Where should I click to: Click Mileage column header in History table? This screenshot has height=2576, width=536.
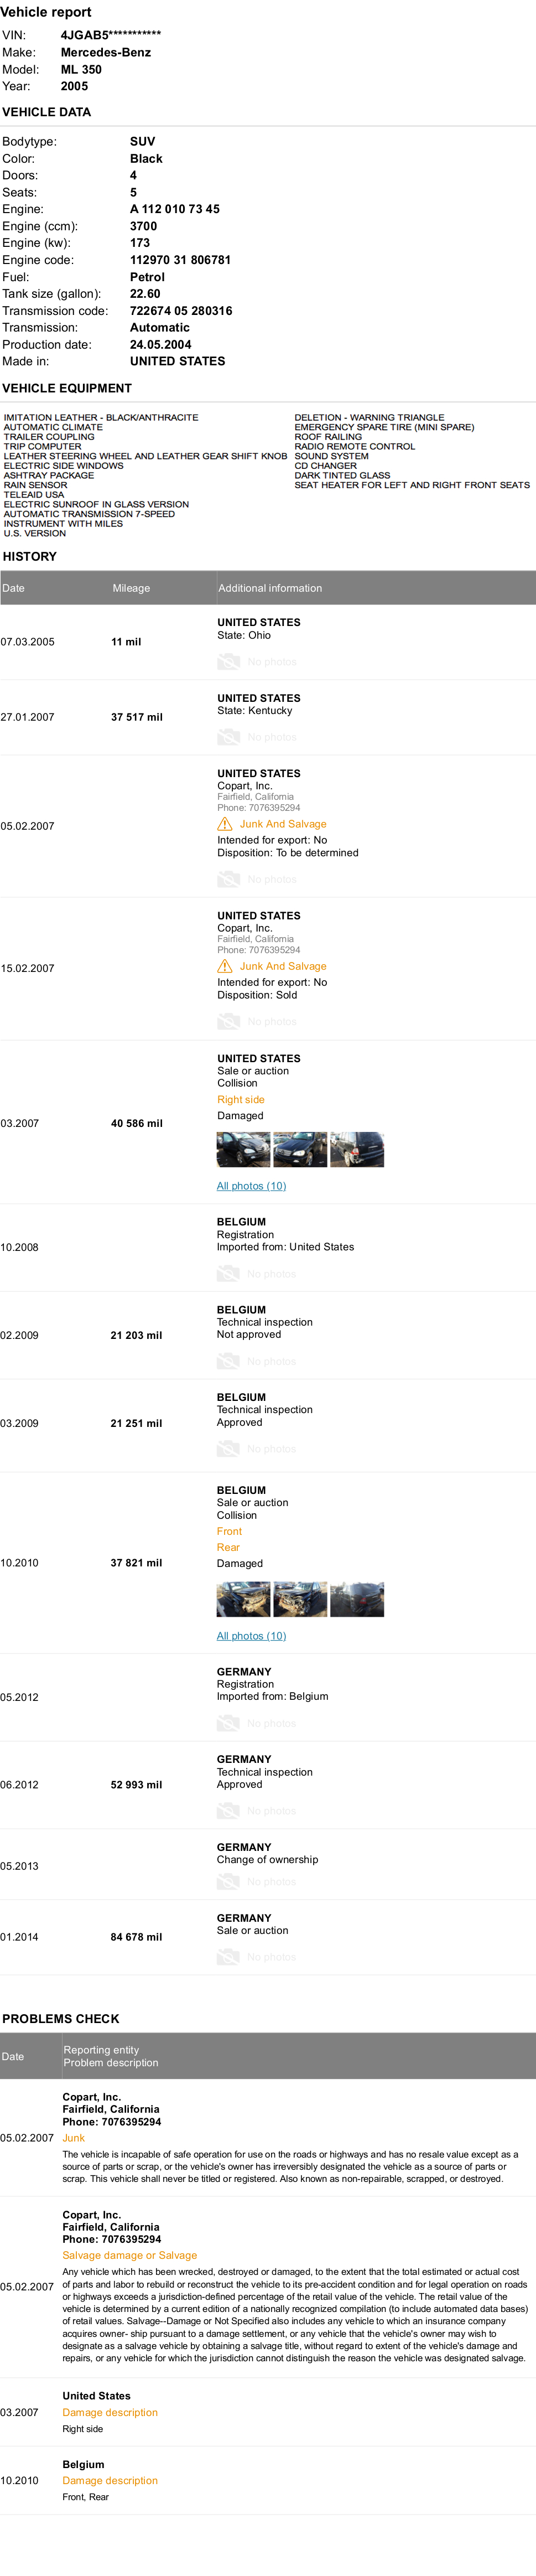[x=131, y=588]
